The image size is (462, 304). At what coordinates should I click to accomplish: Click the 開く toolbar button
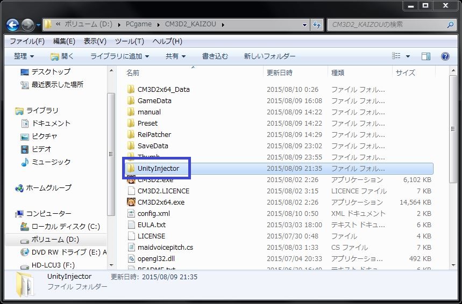coord(62,56)
